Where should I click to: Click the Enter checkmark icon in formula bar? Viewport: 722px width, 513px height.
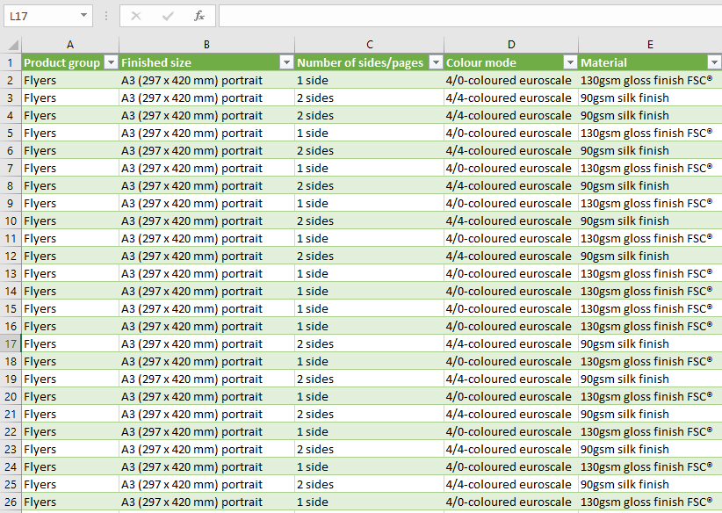coord(167,16)
